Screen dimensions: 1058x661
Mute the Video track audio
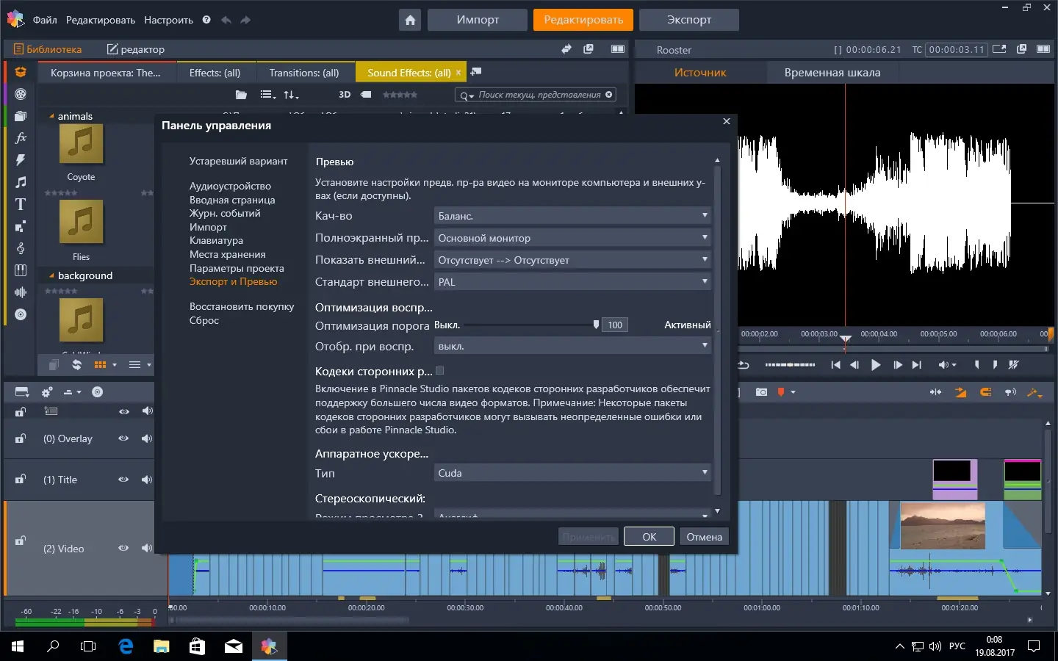[147, 548]
